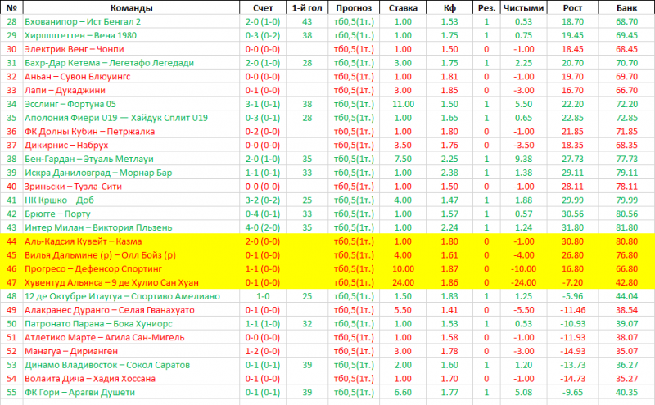655x405 pixels.
Task: Click the Ставка column header
Action: [402, 7]
